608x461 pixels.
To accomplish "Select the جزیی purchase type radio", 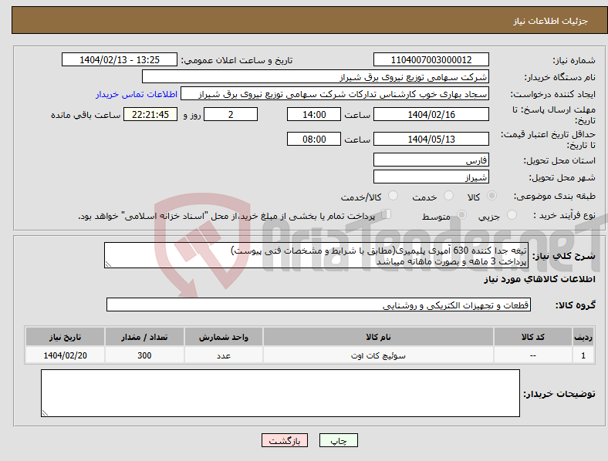I will point(512,214).
